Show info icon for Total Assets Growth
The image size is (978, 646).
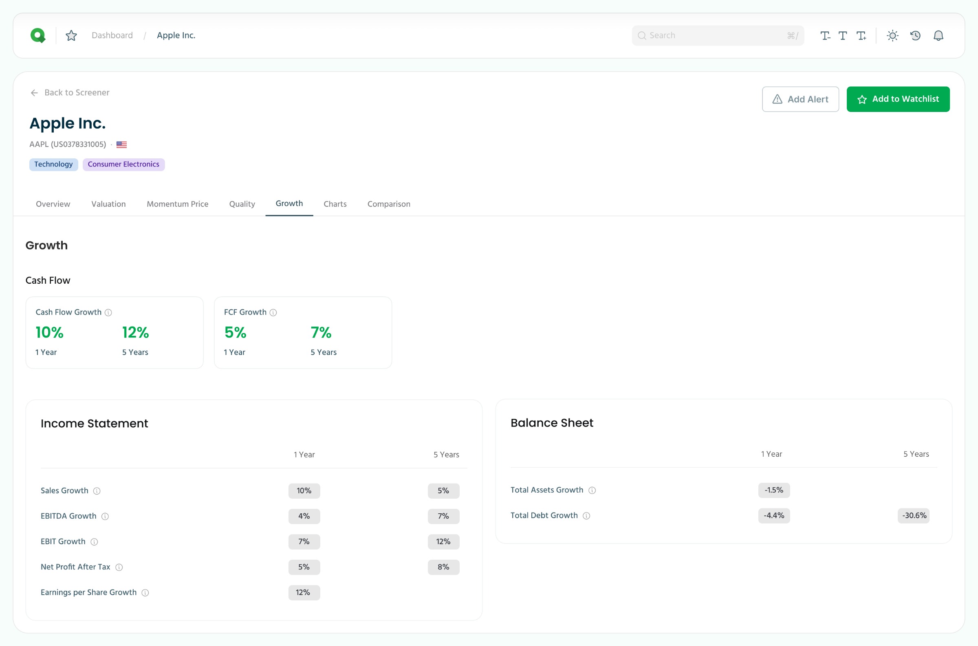pos(592,490)
